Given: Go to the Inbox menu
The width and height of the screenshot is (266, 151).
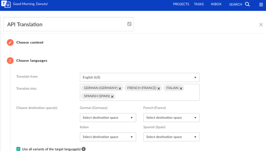Looking at the screenshot, I should (x=216, y=4).
